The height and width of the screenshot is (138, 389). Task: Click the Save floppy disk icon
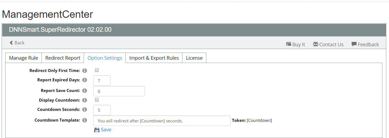point(97,130)
